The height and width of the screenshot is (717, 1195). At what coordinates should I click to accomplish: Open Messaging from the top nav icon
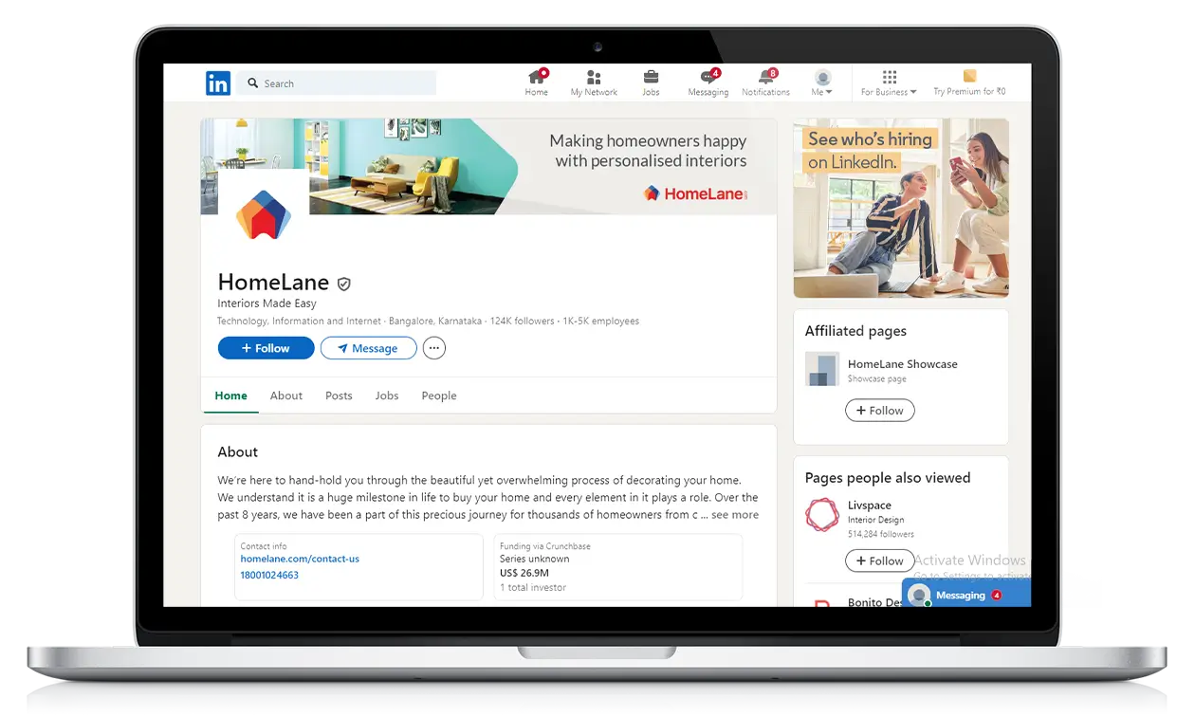click(708, 78)
